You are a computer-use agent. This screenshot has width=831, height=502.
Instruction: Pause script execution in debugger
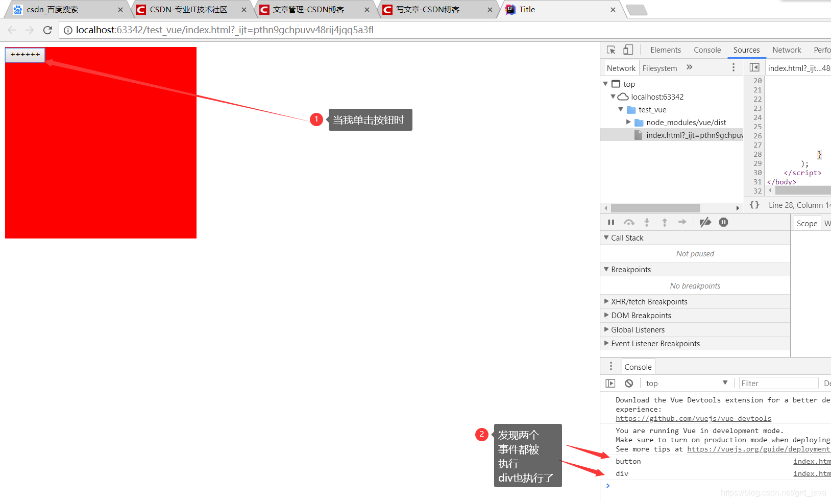[611, 222]
